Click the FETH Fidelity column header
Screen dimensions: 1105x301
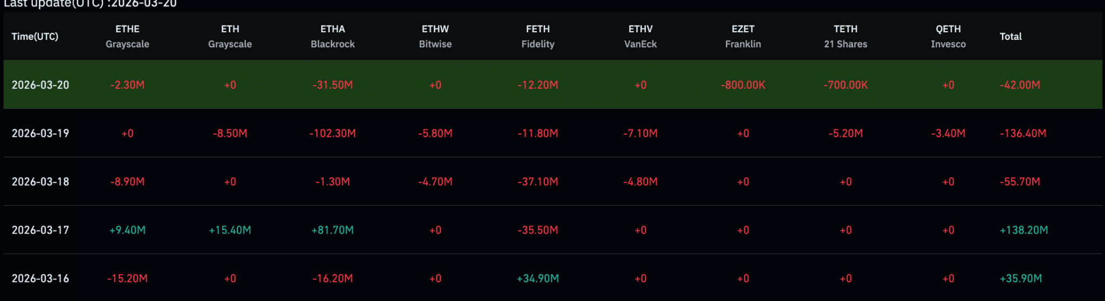[537, 36]
